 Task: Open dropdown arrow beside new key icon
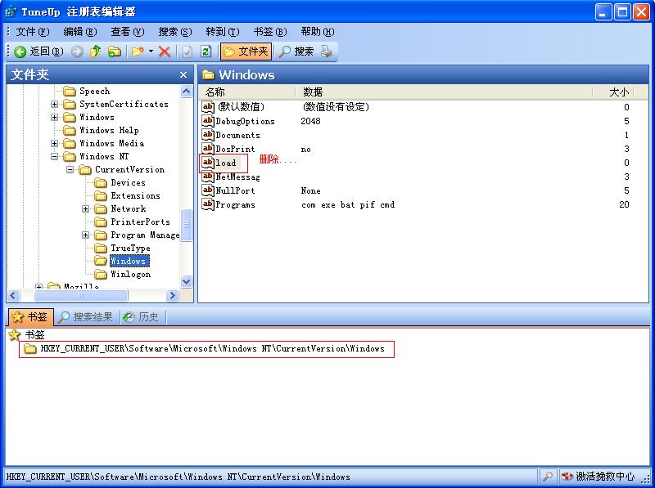tap(151, 51)
